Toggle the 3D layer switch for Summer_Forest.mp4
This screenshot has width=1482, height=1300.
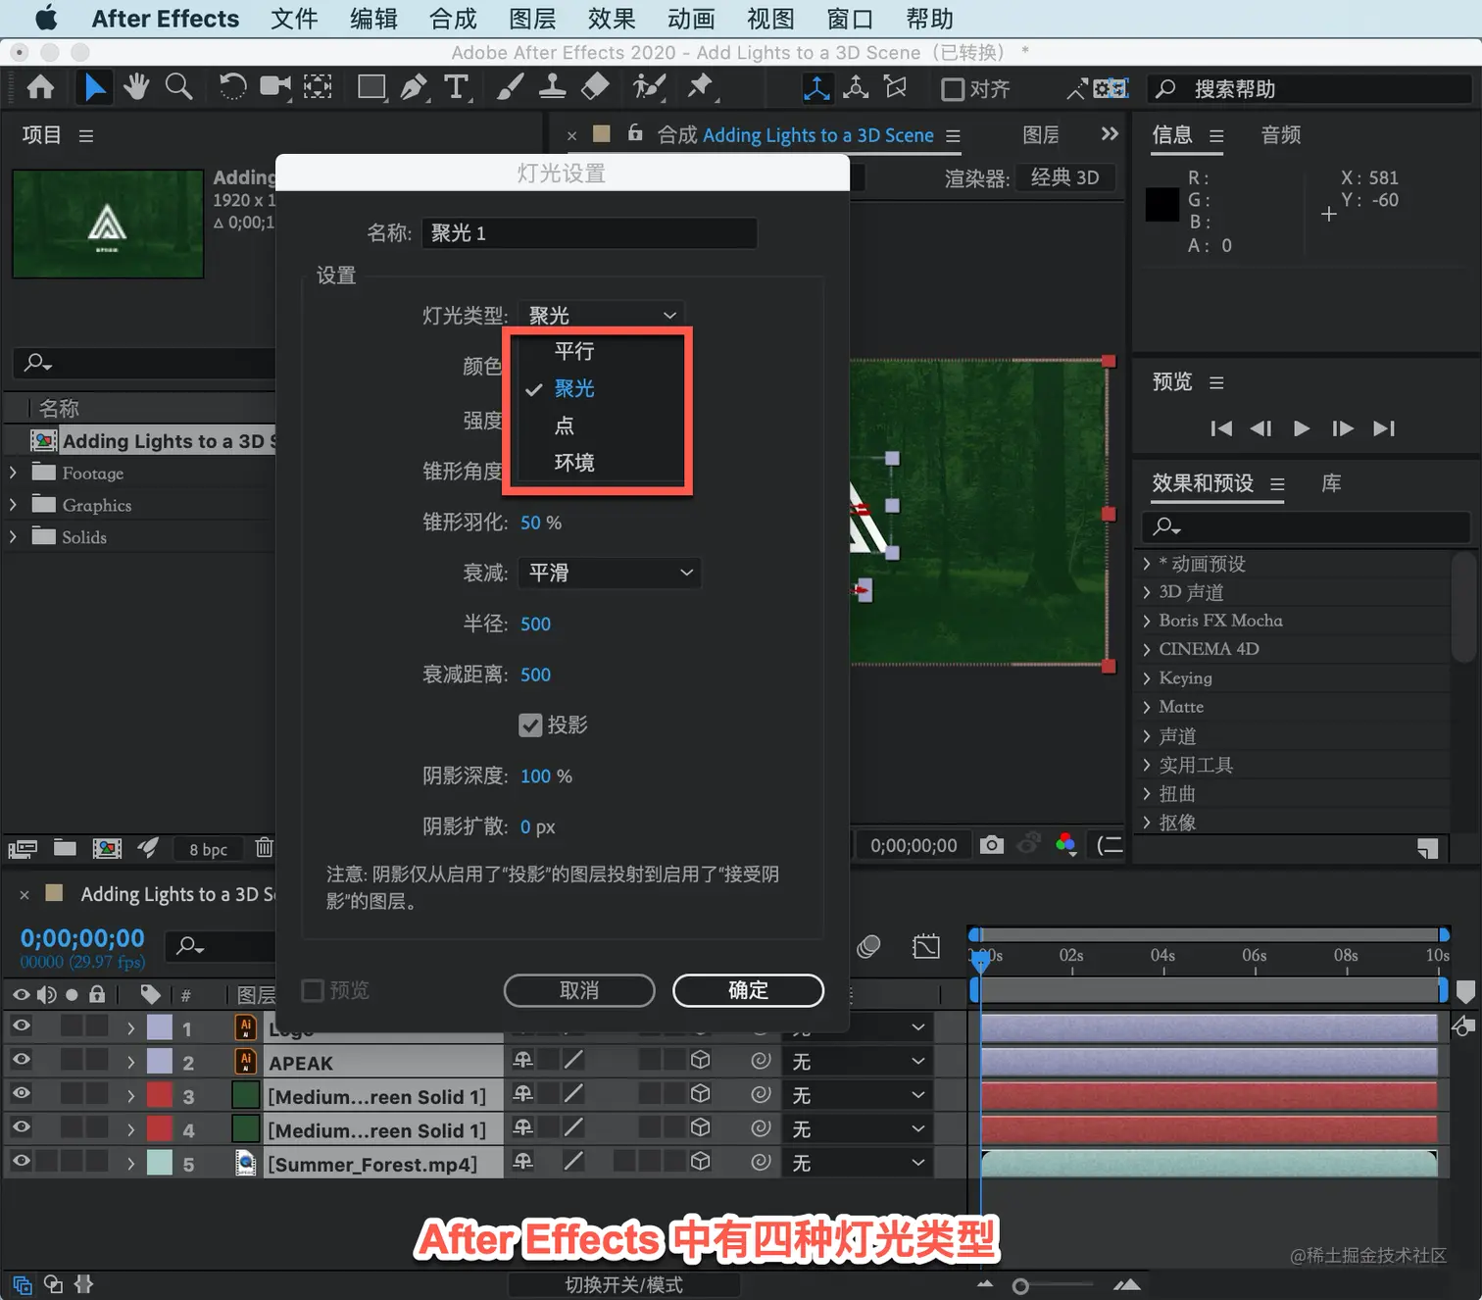pyautogui.click(x=700, y=1161)
